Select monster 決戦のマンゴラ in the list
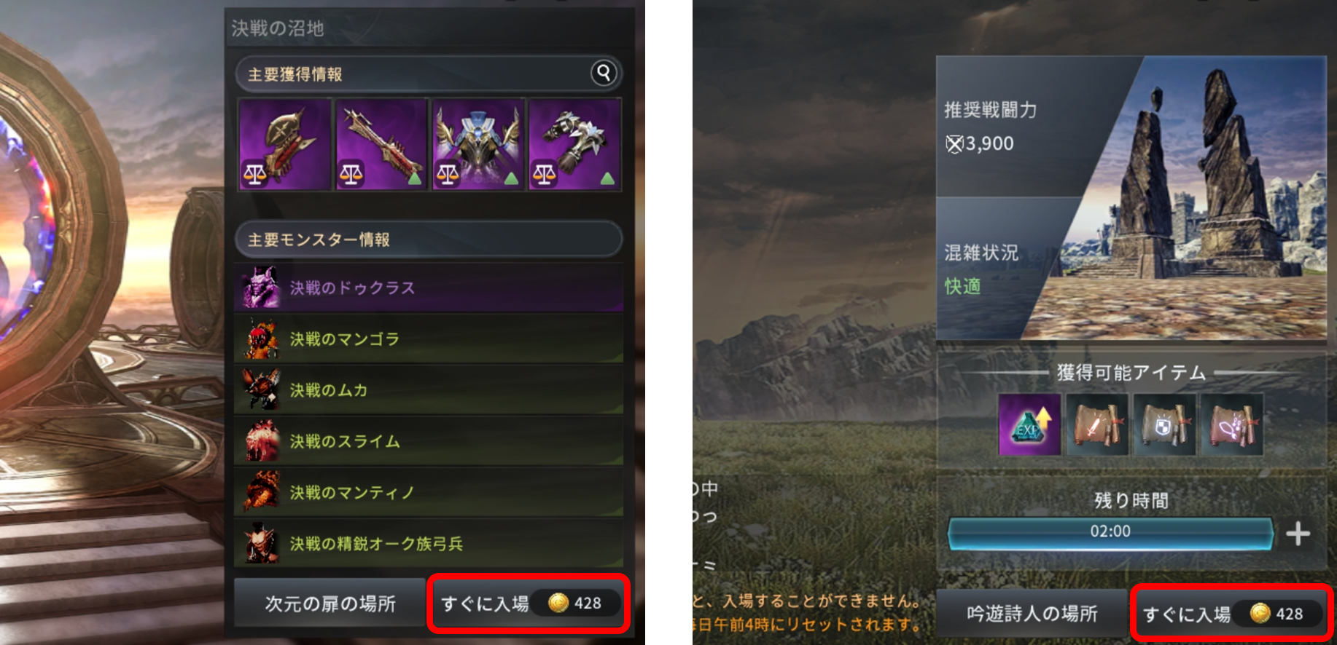 coord(429,339)
